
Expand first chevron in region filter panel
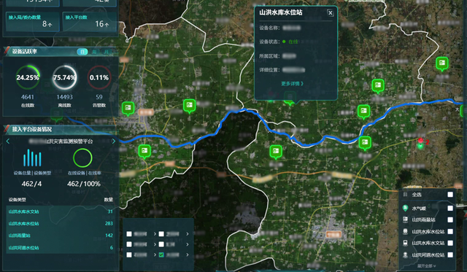[155, 234]
